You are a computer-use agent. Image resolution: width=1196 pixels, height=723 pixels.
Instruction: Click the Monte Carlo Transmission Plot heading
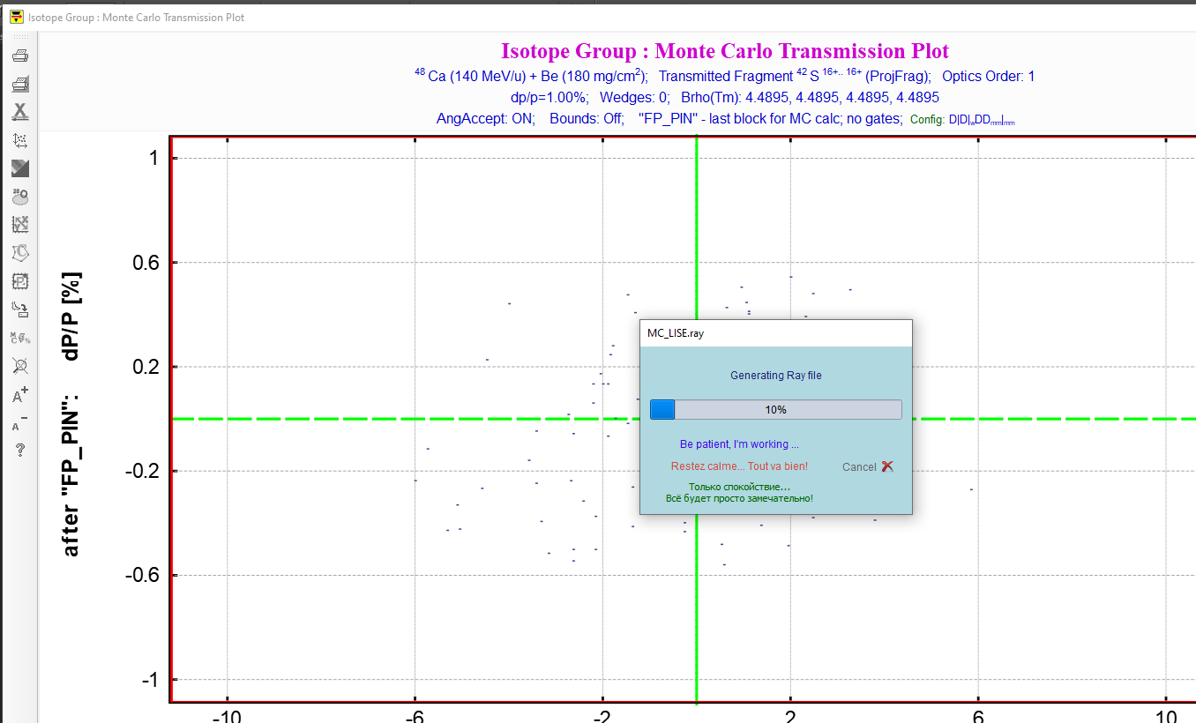coord(724,51)
